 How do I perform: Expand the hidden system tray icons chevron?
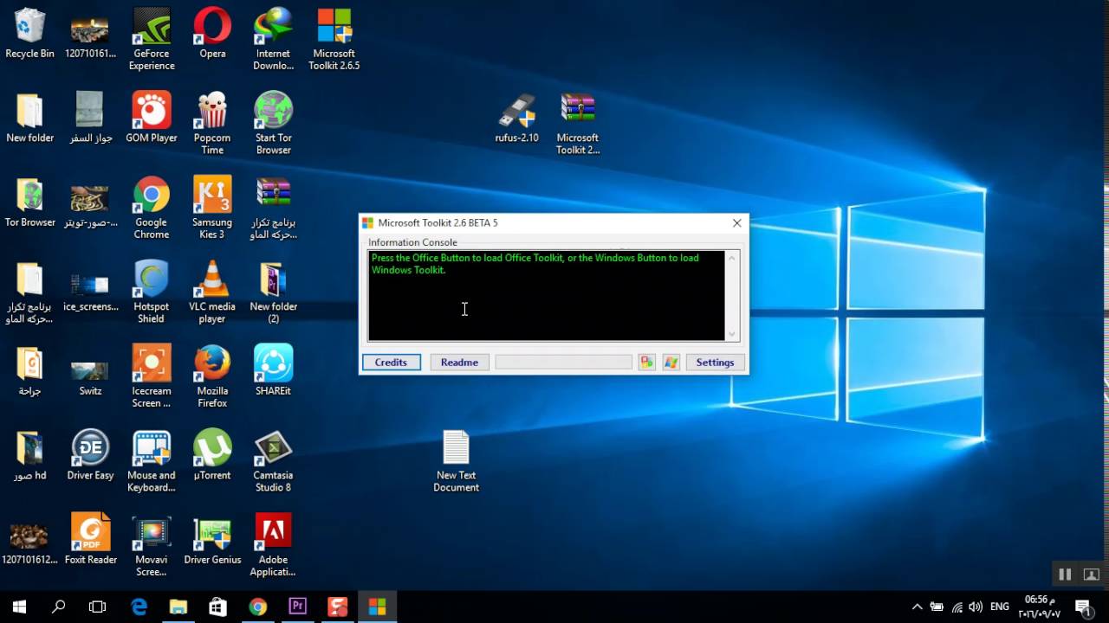(x=917, y=607)
